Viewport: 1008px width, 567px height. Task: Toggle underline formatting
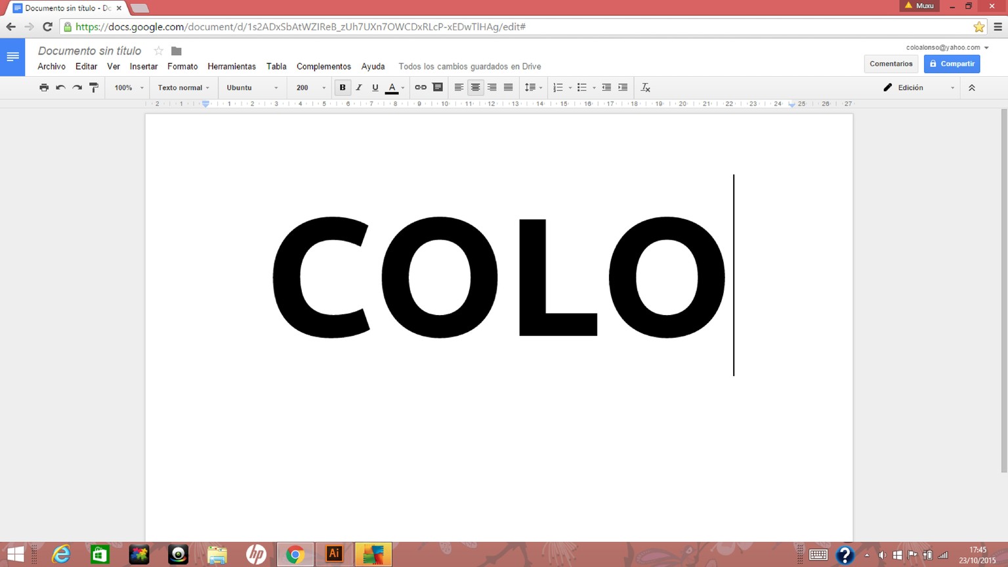375,87
